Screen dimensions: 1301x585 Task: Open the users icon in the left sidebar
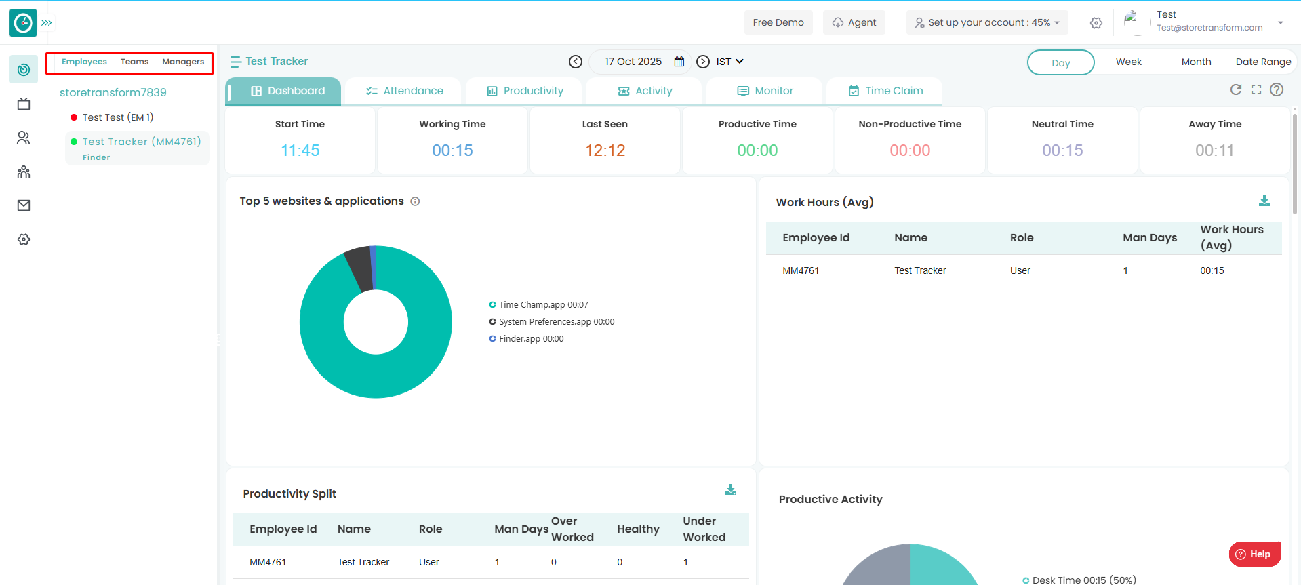[24, 138]
